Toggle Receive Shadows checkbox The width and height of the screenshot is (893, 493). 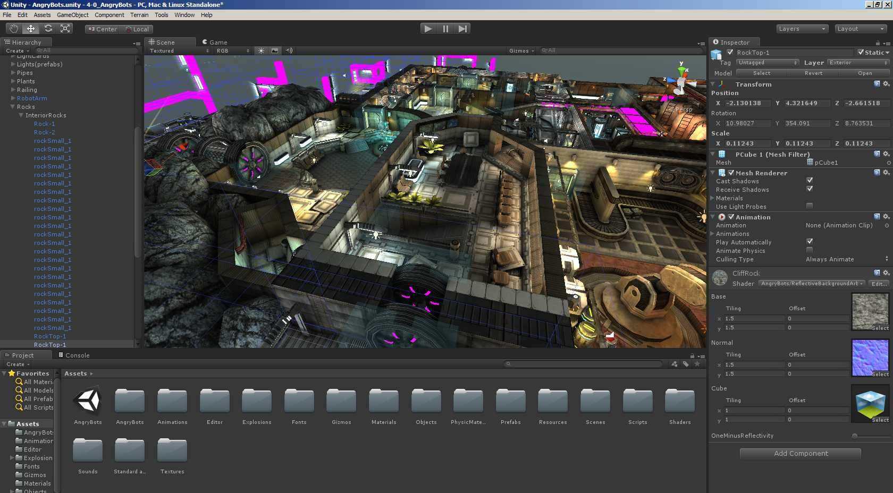[x=810, y=189]
